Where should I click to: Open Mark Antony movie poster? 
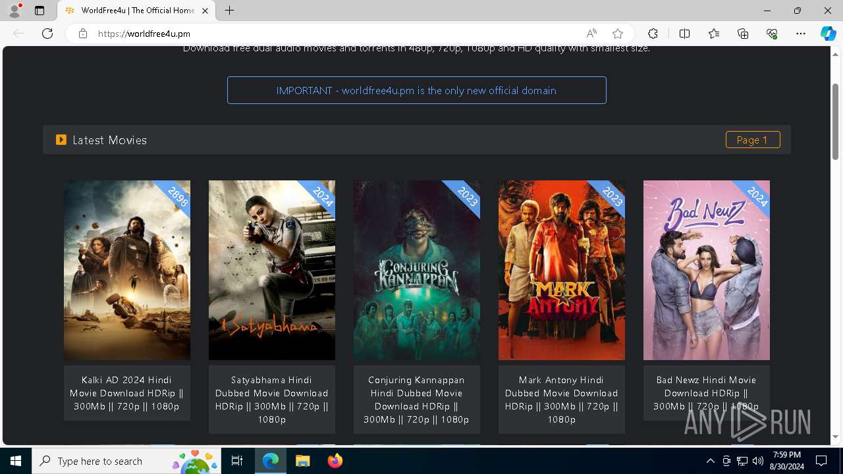pyautogui.click(x=562, y=270)
